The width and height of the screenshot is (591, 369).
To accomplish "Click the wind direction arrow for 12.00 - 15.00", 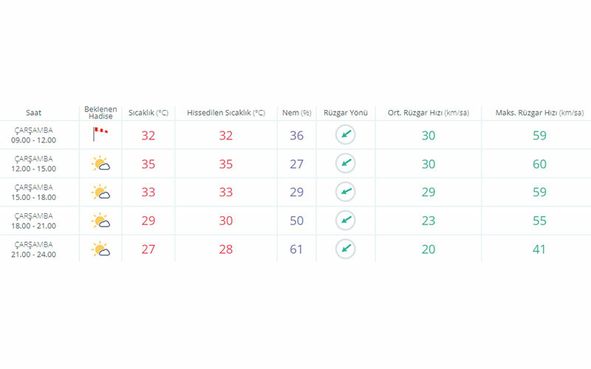I will click(x=345, y=164).
